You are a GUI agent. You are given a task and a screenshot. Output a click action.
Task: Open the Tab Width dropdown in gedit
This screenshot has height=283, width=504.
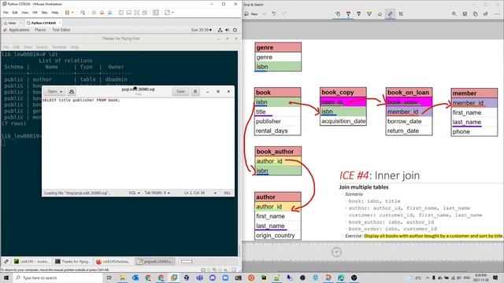pos(157,193)
